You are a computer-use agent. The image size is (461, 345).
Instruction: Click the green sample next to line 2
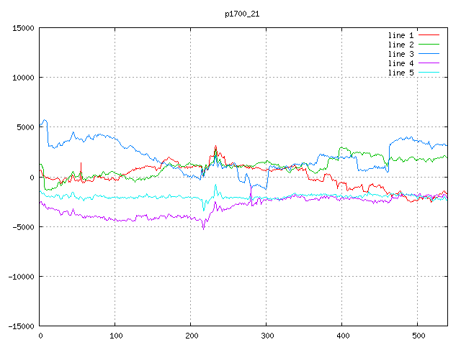click(x=429, y=45)
